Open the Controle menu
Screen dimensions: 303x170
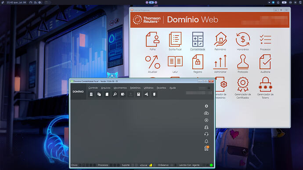93,88
